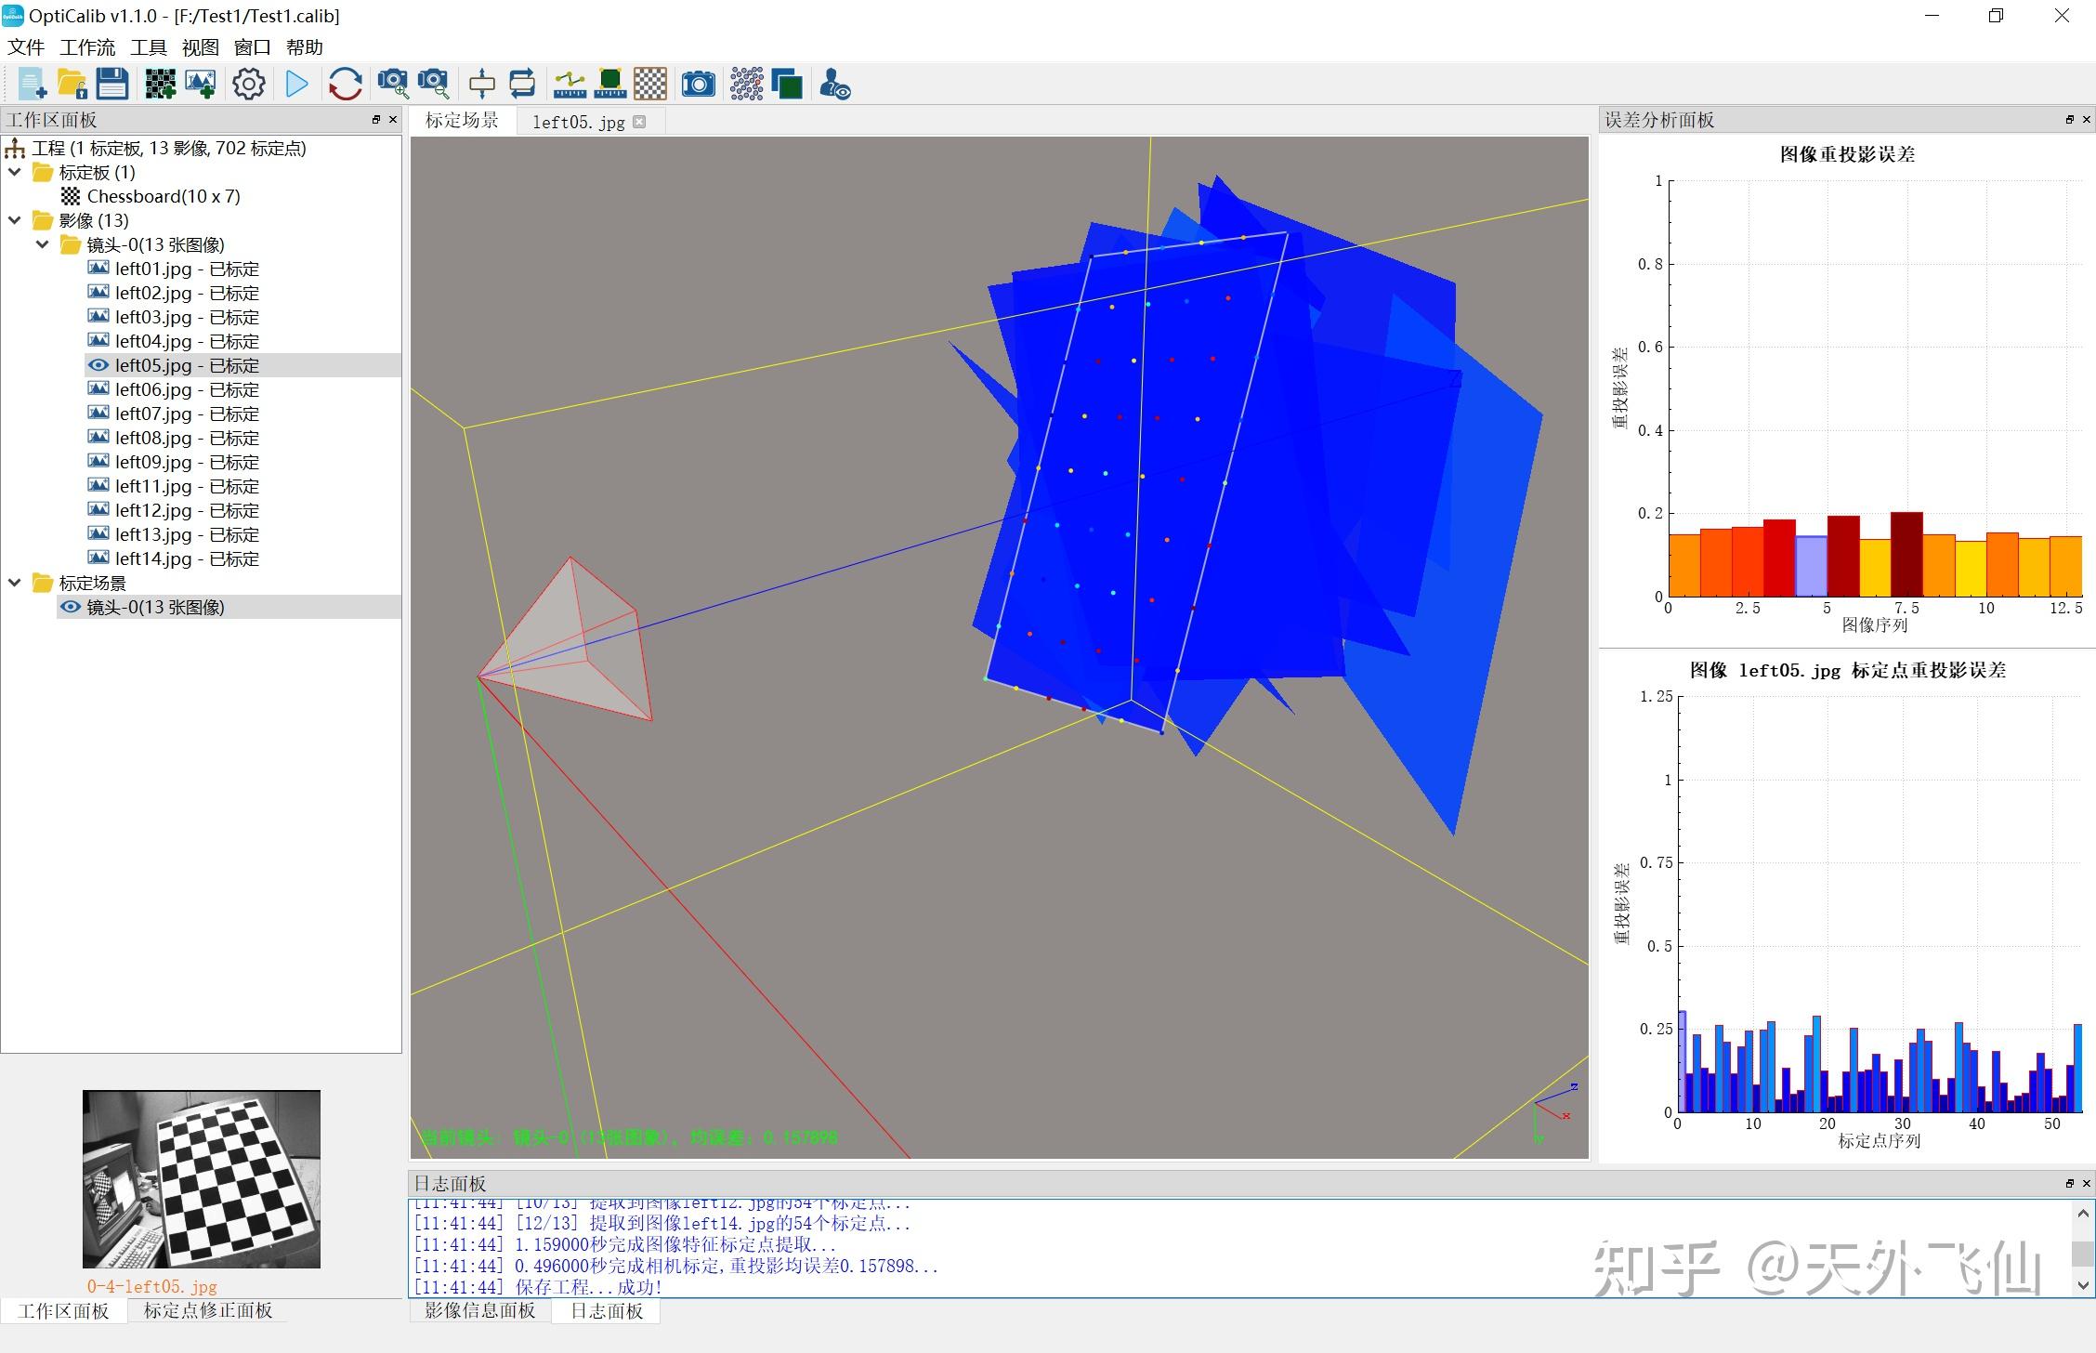Click the blue camera snapshot icon
Viewport: 2096px width, 1353px height.
[698, 85]
